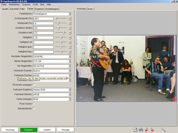Screen dimensions: 178x133
Task: Check the Standardwerte checkbox
Action: [34, 108]
